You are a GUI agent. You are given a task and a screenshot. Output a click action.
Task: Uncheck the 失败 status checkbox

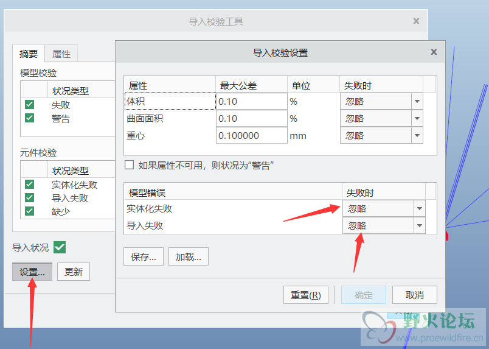[x=29, y=104]
